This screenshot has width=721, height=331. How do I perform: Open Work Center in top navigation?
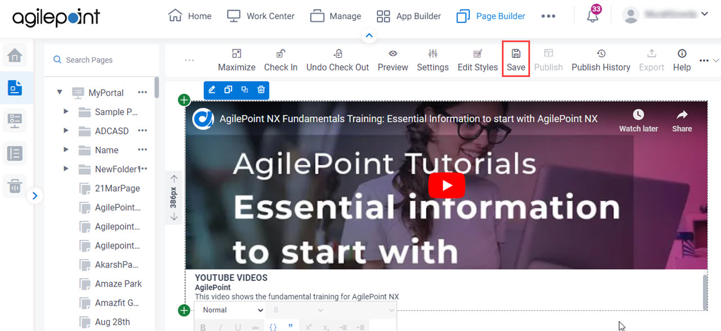(260, 16)
